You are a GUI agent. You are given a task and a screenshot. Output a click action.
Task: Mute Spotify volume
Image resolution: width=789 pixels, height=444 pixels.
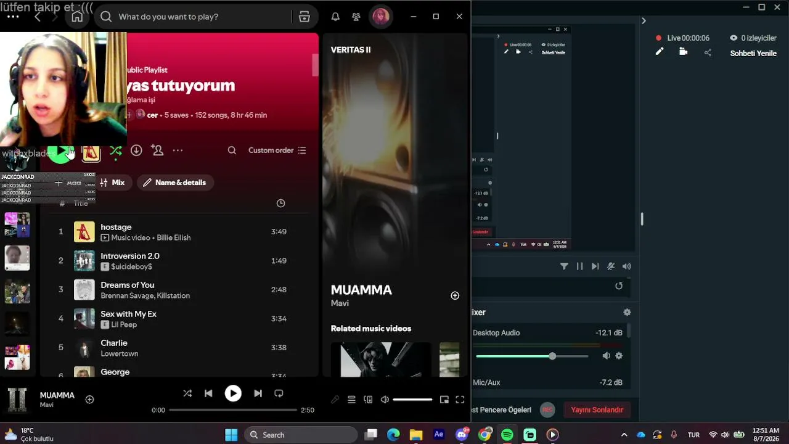click(x=385, y=400)
